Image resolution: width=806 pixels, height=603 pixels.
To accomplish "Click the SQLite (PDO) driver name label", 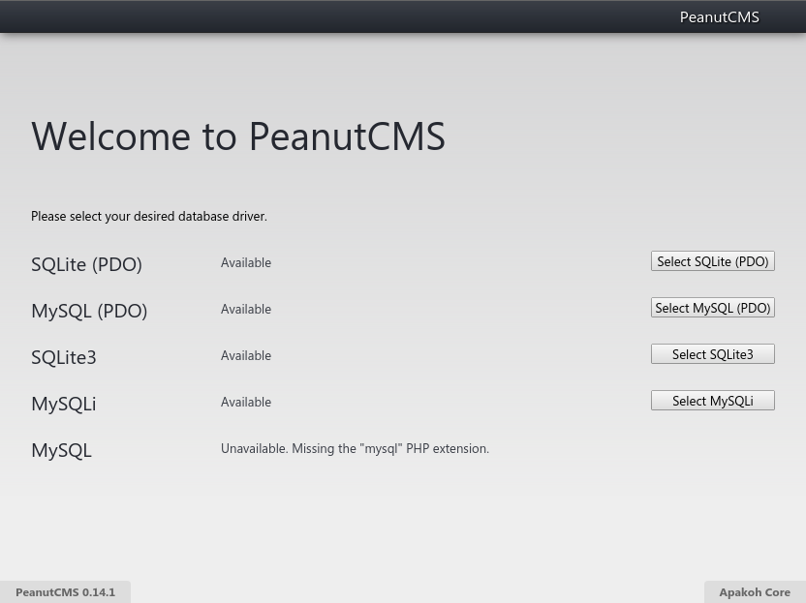I will (x=86, y=263).
